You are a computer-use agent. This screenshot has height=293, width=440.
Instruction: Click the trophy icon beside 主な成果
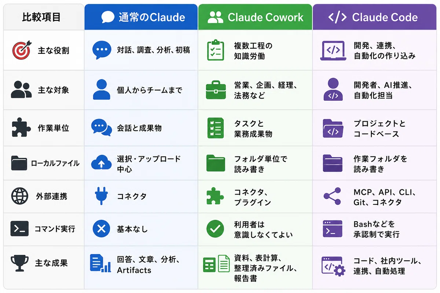point(19,263)
